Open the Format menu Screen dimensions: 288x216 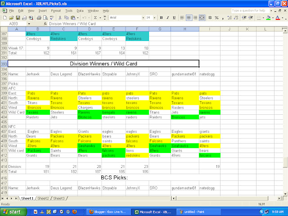click(x=56, y=11)
